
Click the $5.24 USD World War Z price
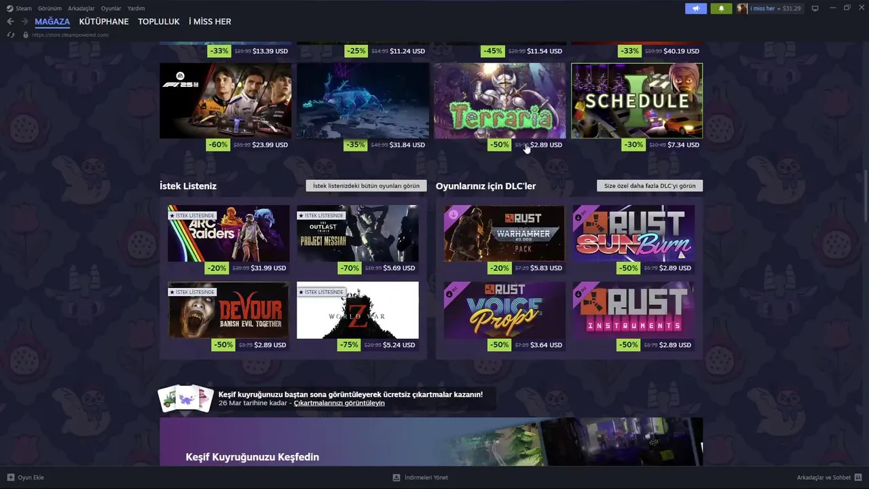coord(399,345)
